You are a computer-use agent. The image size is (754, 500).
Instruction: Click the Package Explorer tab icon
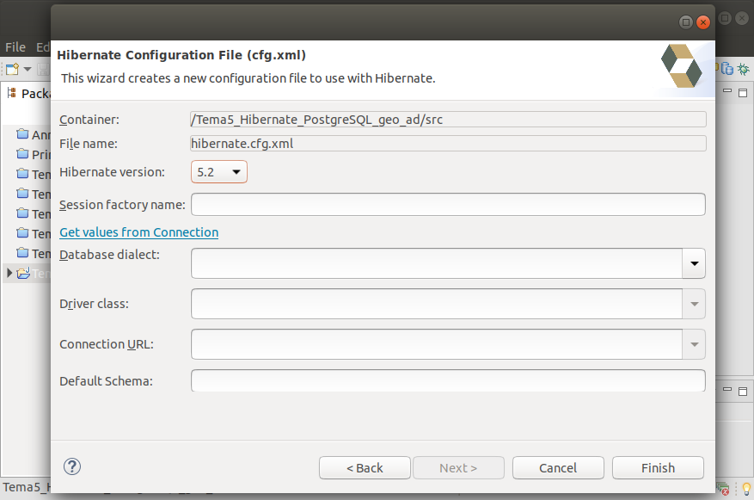pyautogui.click(x=11, y=93)
